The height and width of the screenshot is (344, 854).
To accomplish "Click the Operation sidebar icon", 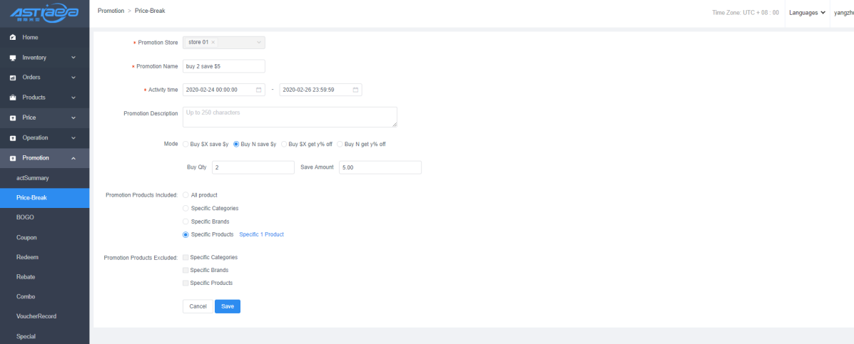I will (x=12, y=137).
